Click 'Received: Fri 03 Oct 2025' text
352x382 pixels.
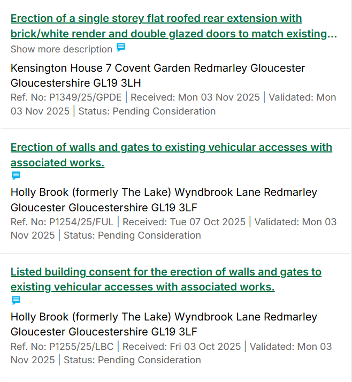coord(181,346)
